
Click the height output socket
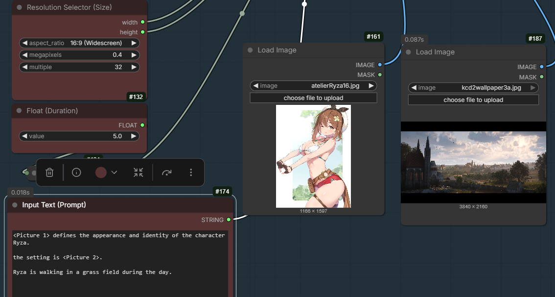point(142,32)
